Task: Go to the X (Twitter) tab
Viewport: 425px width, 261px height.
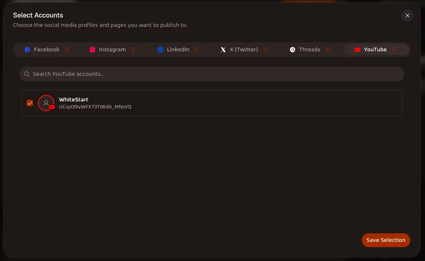Action: [x=243, y=50]
